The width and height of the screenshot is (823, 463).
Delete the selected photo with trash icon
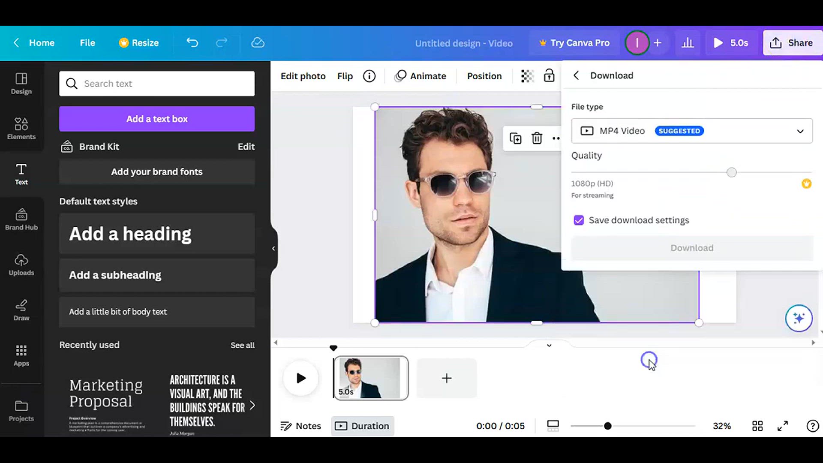(x=537, y=138)
